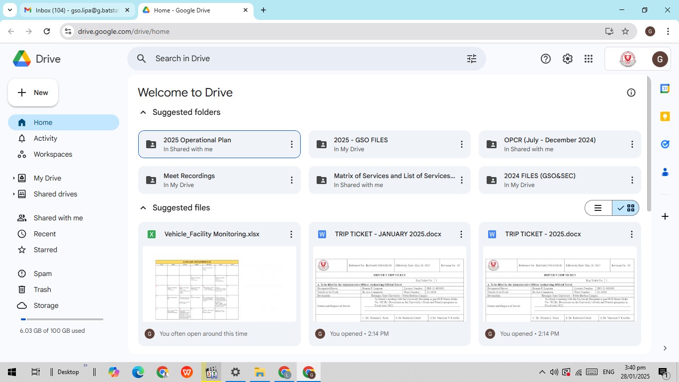Go to Home in the sidebar
Image resolution: width=679 pixels, height=382 pixels.
click(64, 122)
